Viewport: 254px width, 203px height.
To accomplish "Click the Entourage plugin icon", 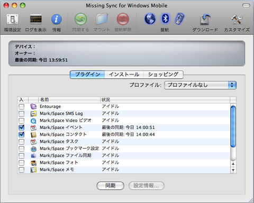I will click(33, 106).
